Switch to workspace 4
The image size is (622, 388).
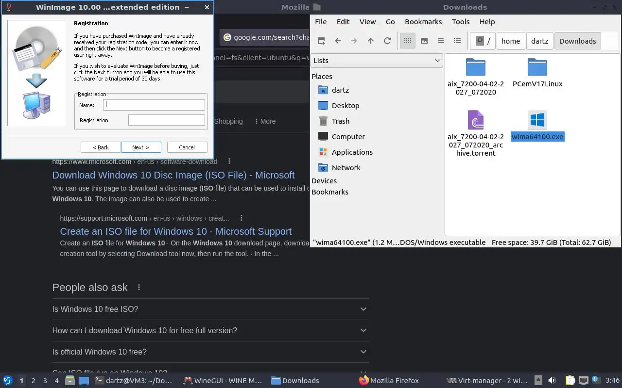(x=56, y=381)
